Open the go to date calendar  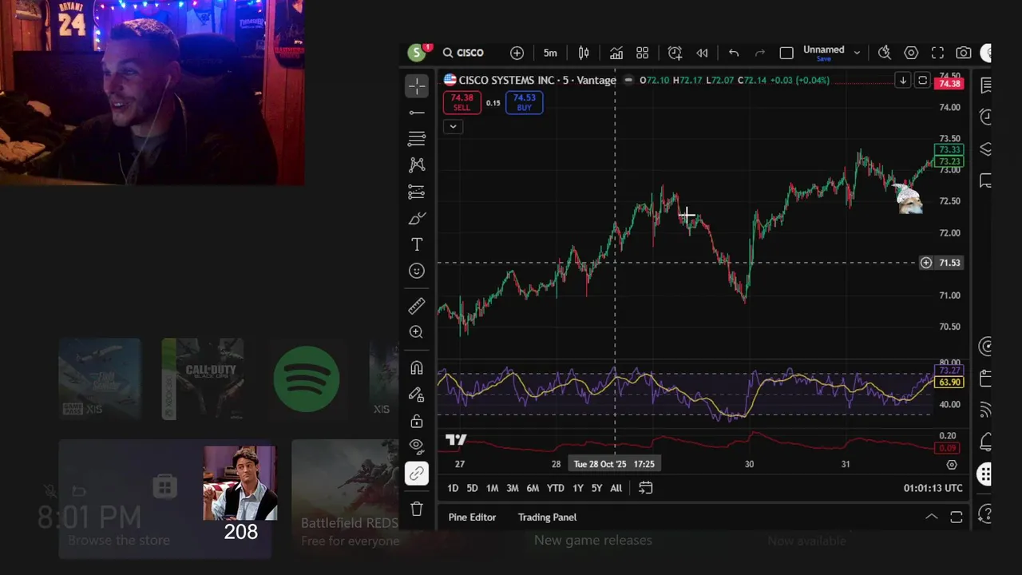646,488
